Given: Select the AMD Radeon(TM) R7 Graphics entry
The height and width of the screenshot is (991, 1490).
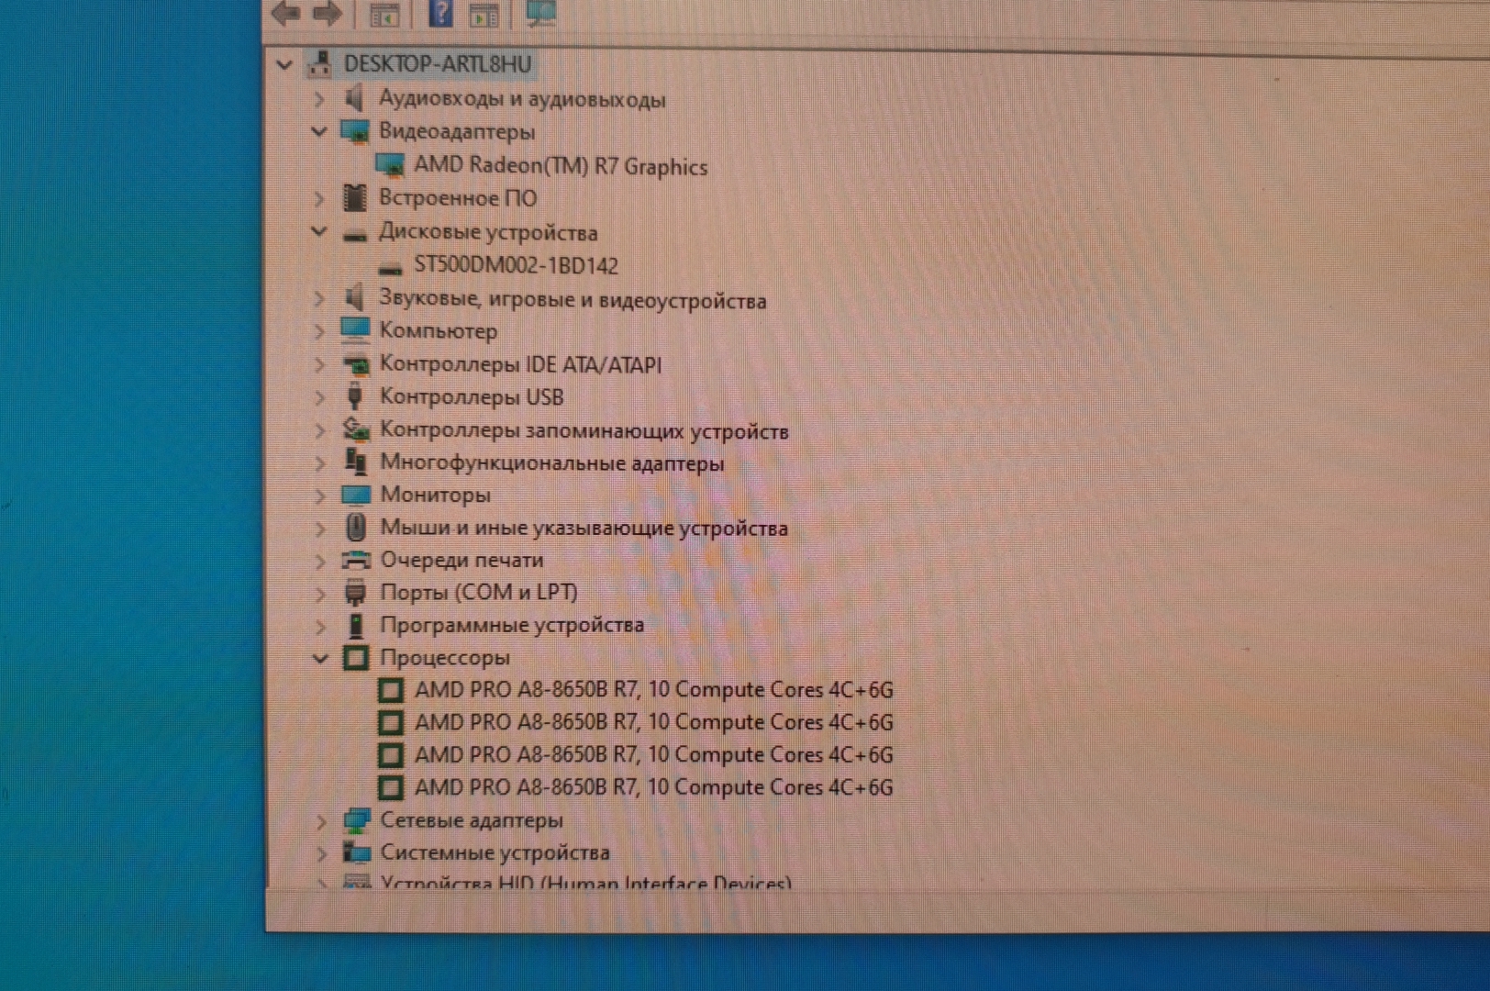Looking at the screenshot, I should (561, 165).
